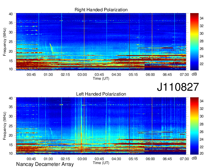This screenshot has height=168, width=207.
Task: Click the "Right Handed Polarization" plot title
Action: click(x=101, y=10)
